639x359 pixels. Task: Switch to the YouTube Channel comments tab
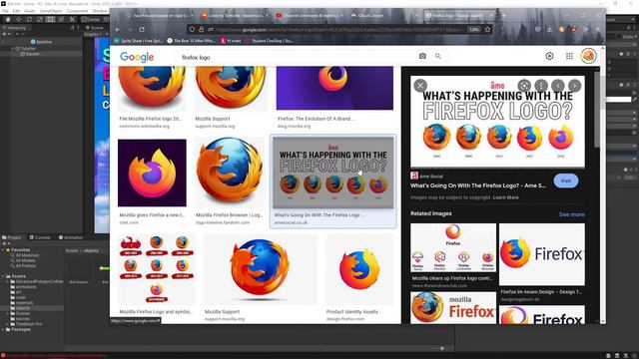pyautogui.click(x=310, y=16)
